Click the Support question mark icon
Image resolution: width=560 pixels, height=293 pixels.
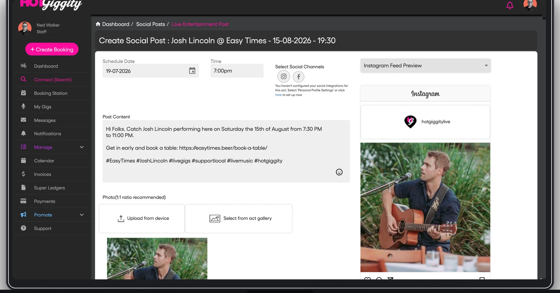[23, 228]
